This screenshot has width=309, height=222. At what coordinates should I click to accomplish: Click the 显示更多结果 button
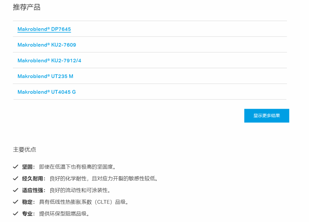[x=267, y=116]
